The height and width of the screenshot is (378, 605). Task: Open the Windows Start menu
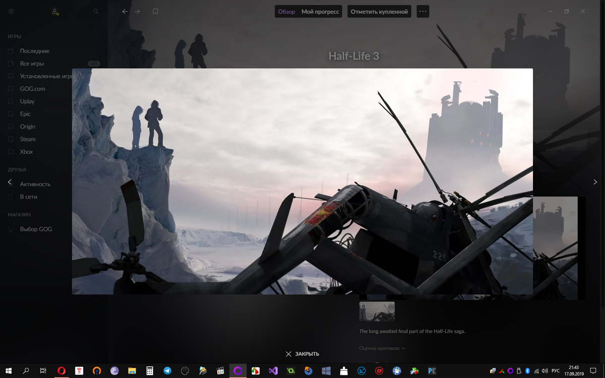(x=9, y=371)
